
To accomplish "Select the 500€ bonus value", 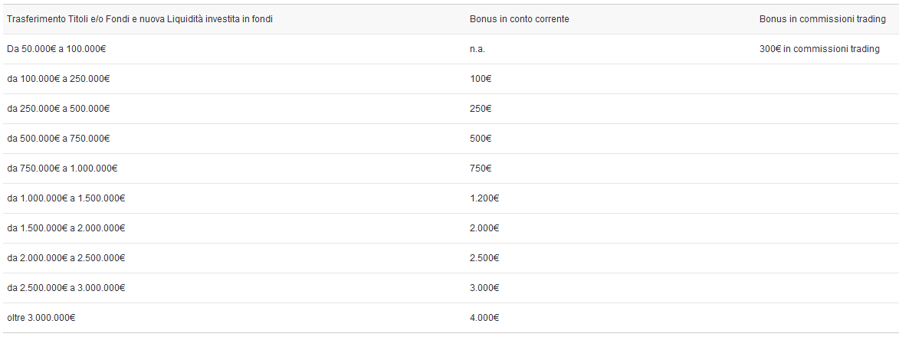I will [481, 139].
